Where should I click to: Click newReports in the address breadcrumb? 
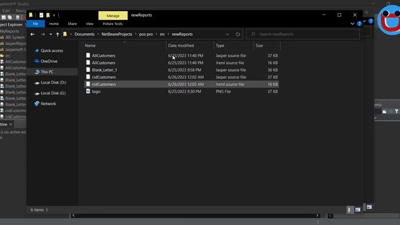(182, 34)
